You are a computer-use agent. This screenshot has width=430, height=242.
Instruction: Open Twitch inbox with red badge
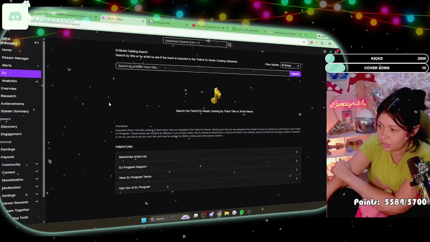click(337, 52)
